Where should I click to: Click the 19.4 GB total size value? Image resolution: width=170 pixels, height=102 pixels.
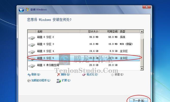click(x=94, y=51)
